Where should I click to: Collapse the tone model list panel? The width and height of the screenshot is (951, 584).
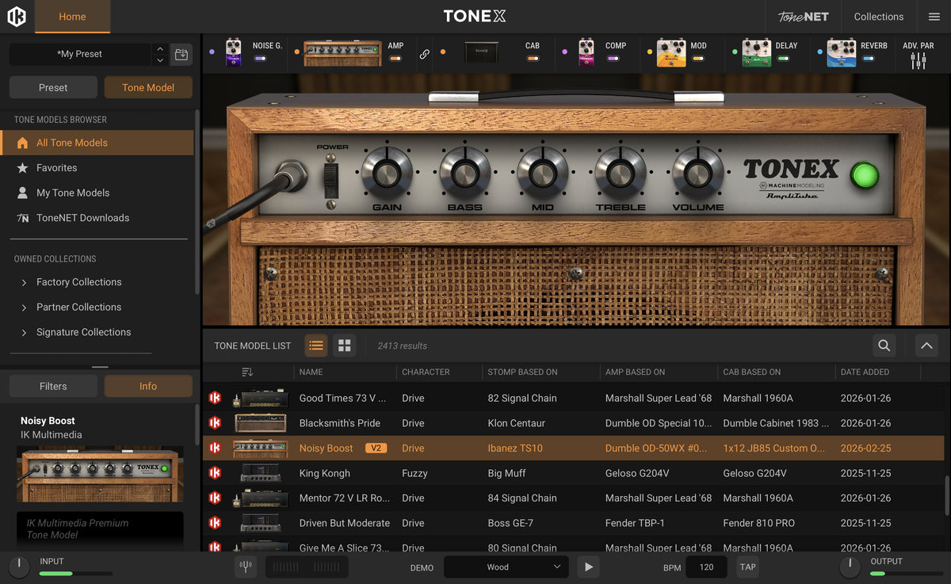[926, 345]
